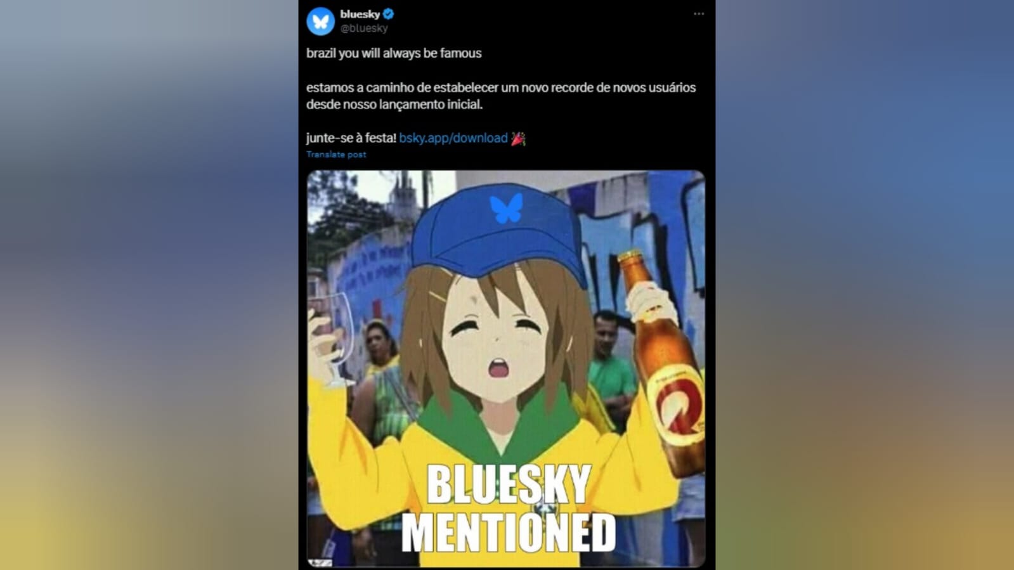Select the text 'brazil you will always be famous'
This screenshot has height=570, width=1014.
pos(394,53)
